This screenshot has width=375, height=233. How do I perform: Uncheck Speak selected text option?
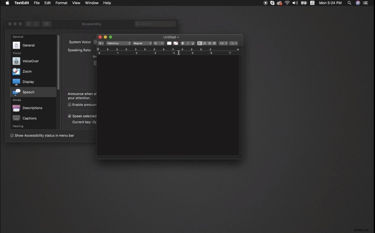click(69, 116)
